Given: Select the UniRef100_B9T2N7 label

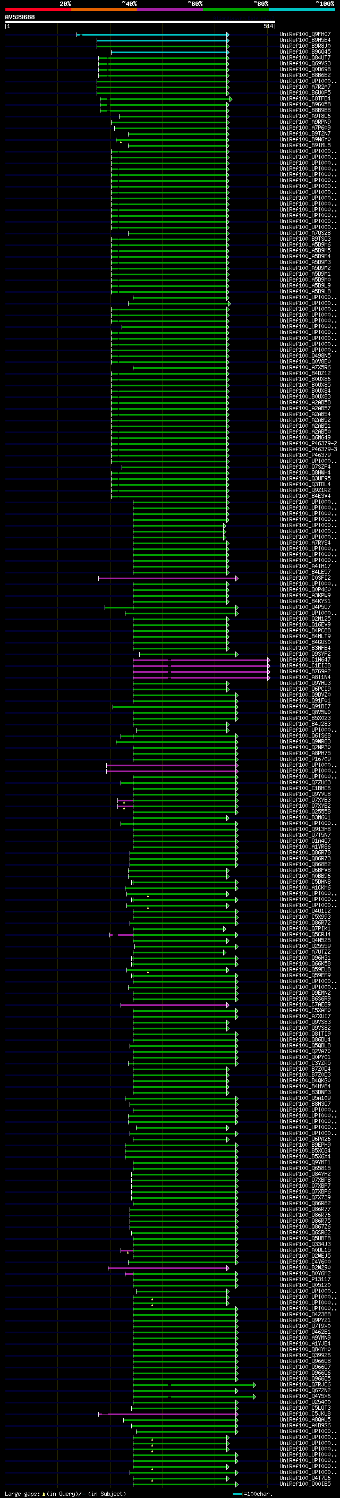Looking at the screenshot, I should [x=305, y=134].
